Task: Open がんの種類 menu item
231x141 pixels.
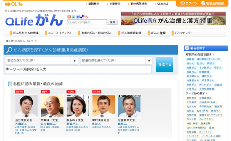Action: pyautogui.click(x=157, y=33)
